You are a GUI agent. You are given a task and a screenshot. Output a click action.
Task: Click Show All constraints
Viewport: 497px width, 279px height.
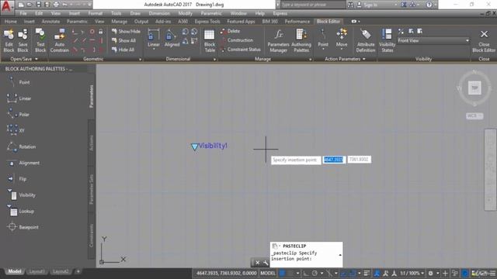coord(123,40)
